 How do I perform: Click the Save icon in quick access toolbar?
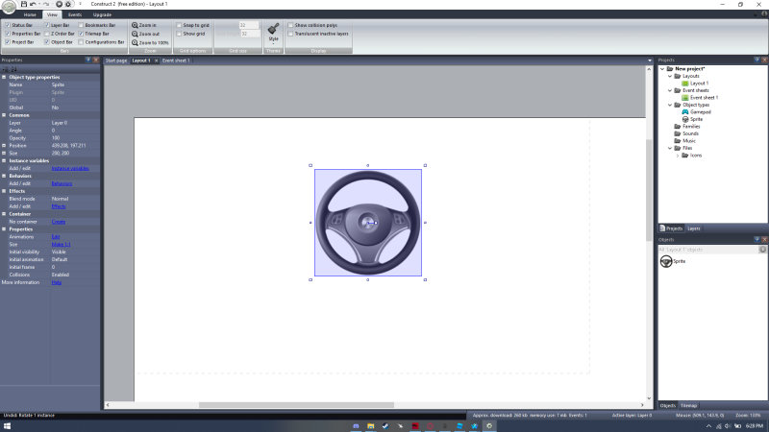(23, 4)
